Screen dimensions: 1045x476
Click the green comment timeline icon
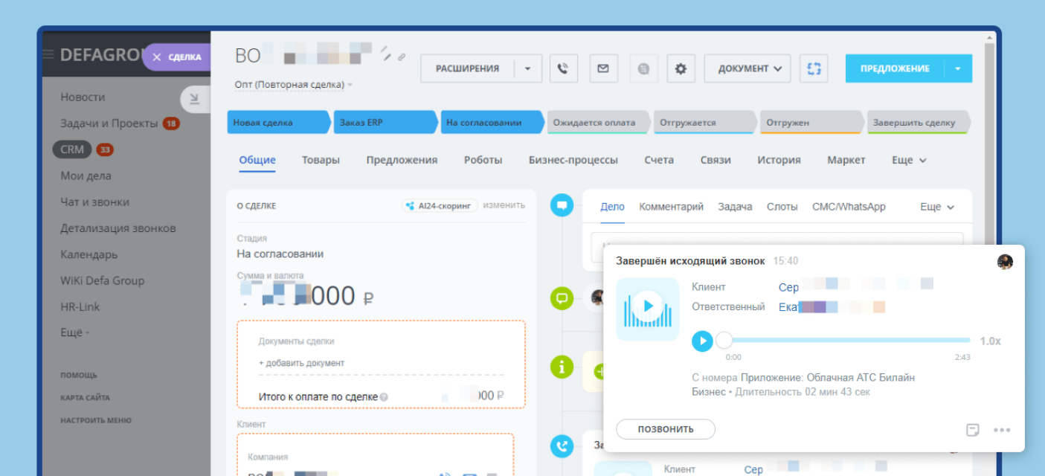[x=562, y=298]
